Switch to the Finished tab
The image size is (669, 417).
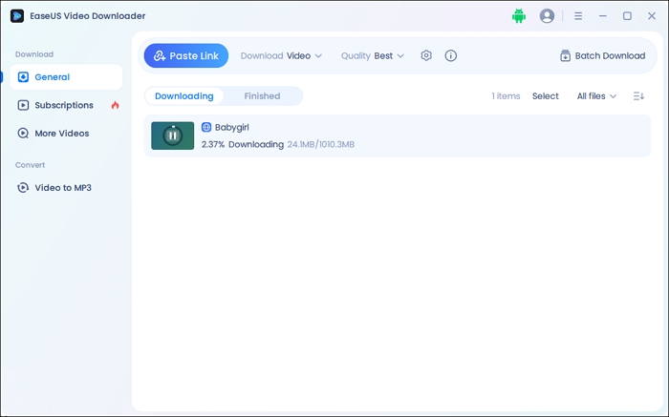pyautogui.click(x=262, y=96)
